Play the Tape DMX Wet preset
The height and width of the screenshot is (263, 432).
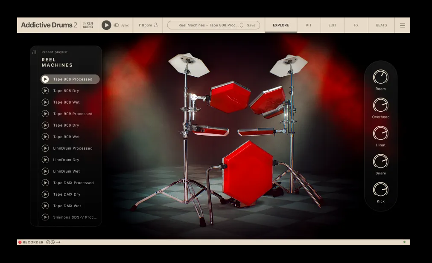(x=45, y=206)
